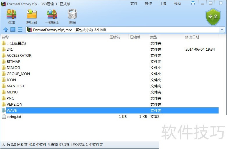
Task: Click the green 安全 shield badge
Action: pos(213,17)
